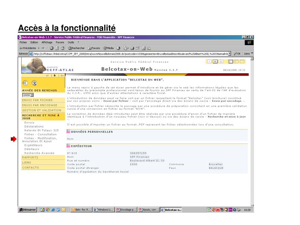
Task: Click the EN language indicator in tray
Action: (230, 210)
